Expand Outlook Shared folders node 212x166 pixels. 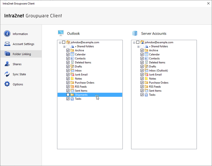[x=64, y=47]
